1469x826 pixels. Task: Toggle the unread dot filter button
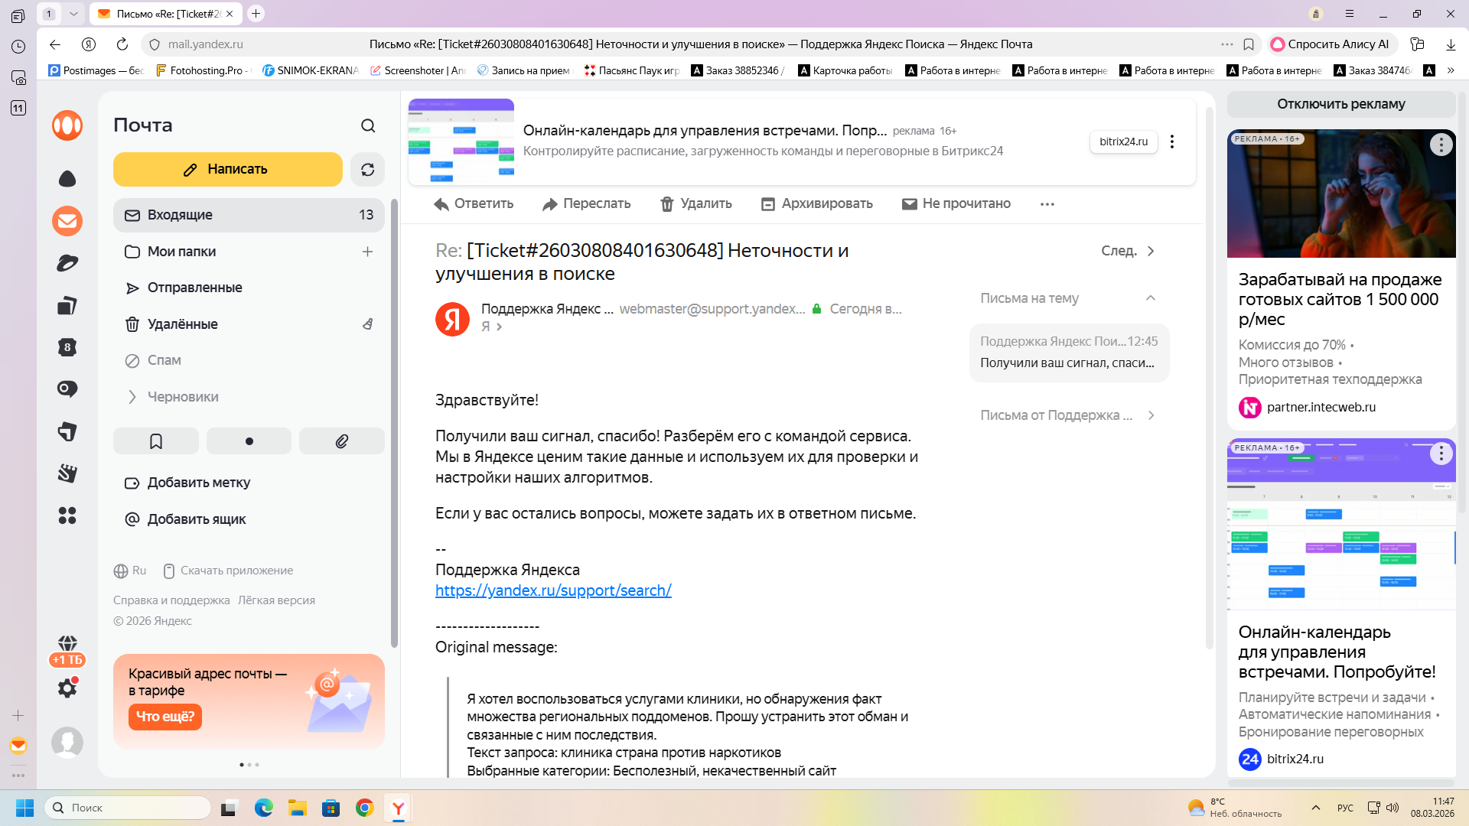[249, 441]
